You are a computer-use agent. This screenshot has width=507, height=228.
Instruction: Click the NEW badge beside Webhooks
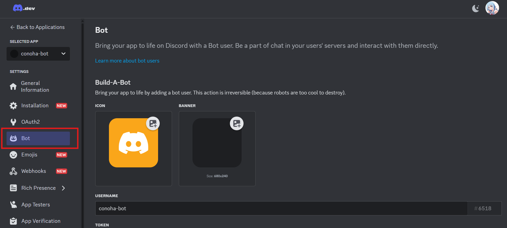point(61,171)
